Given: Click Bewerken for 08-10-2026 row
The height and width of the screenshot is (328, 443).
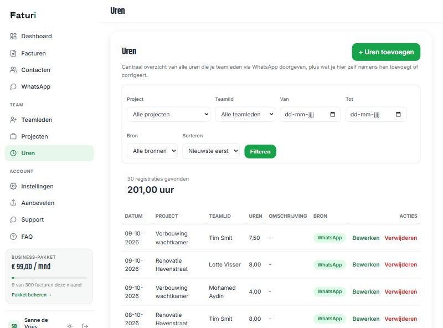Looking at the screenshot, I should pyautogui.click(x=366, y=319).
